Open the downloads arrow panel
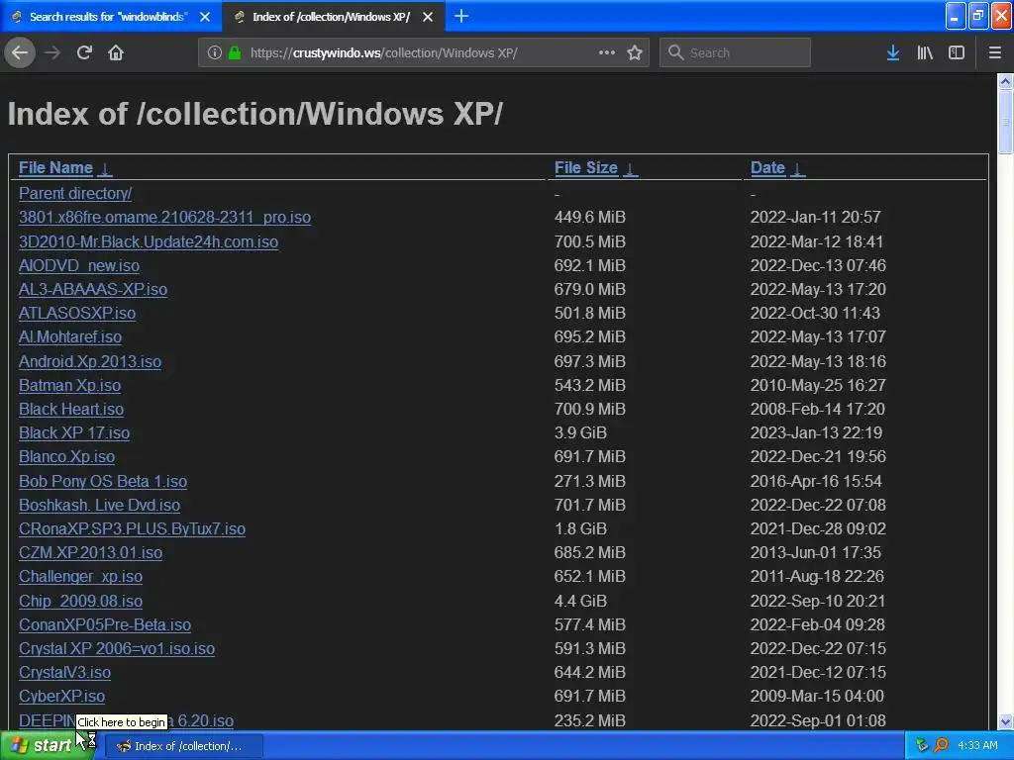Screen dimensions: 1014x760 pyautogui.click(x=893, y=53)
